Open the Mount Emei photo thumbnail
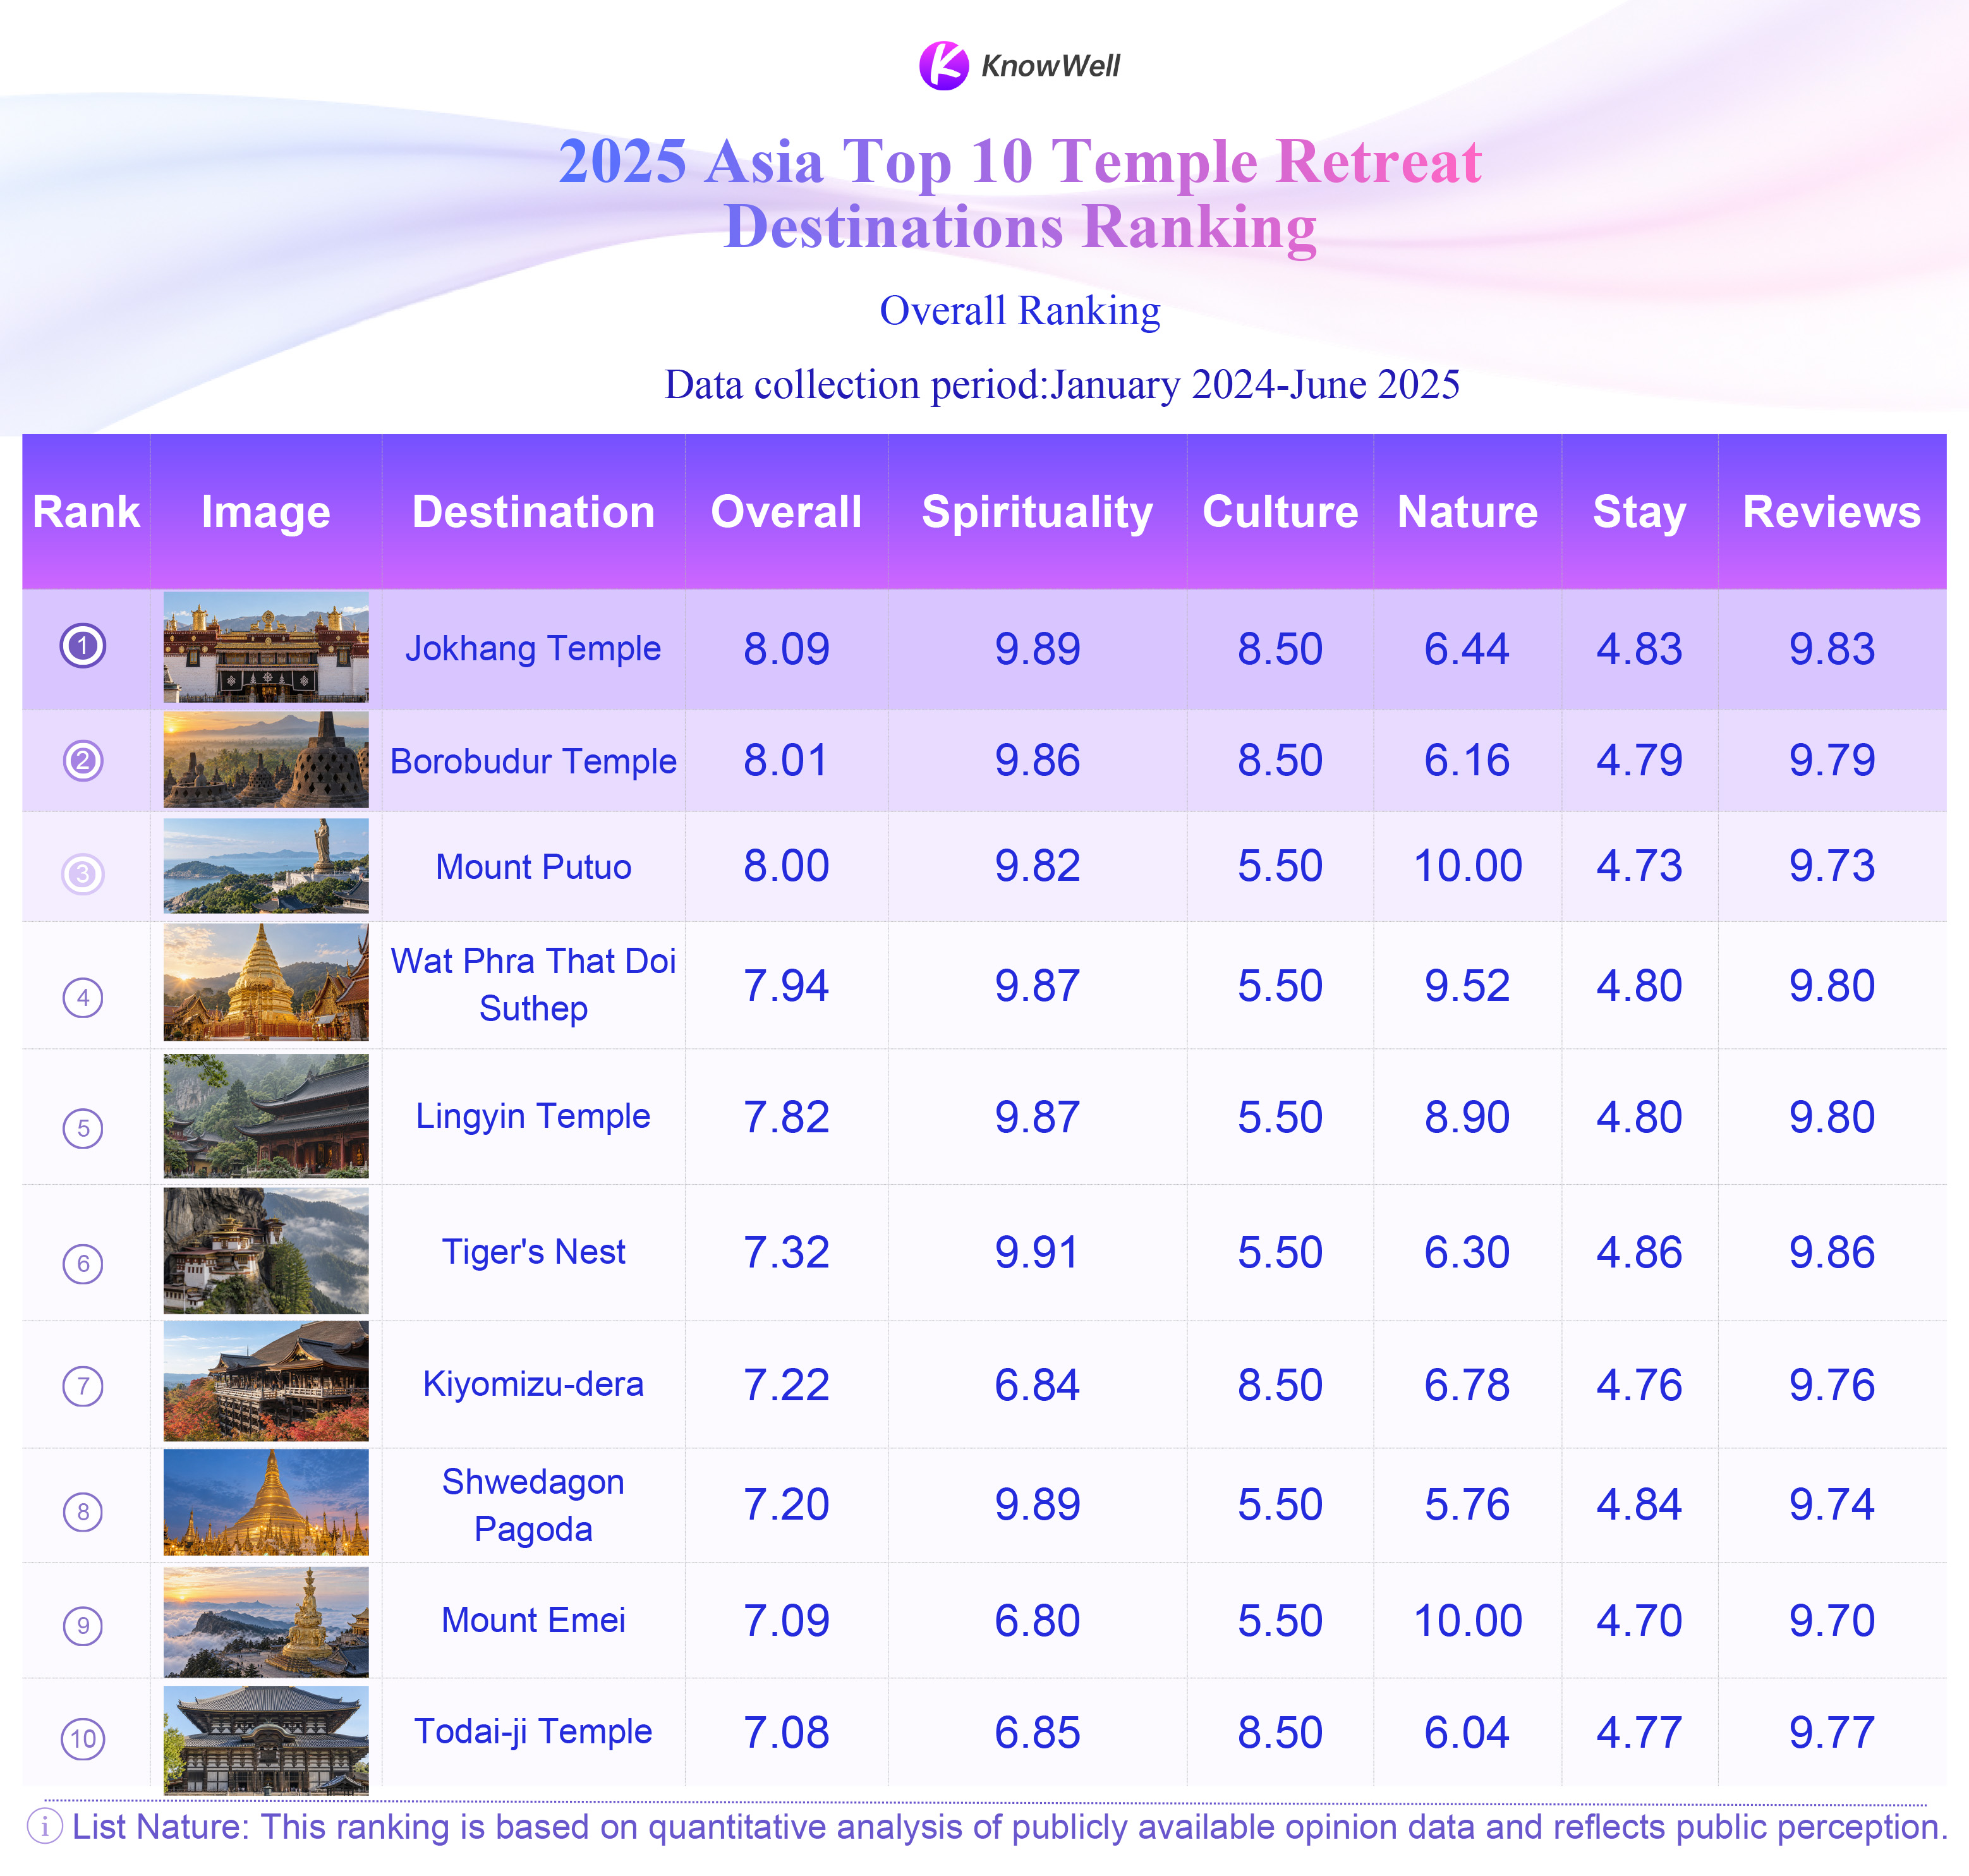 (x=266, y=1622)
